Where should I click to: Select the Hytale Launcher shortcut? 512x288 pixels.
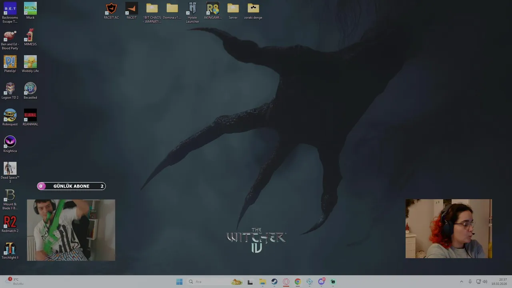192,13
